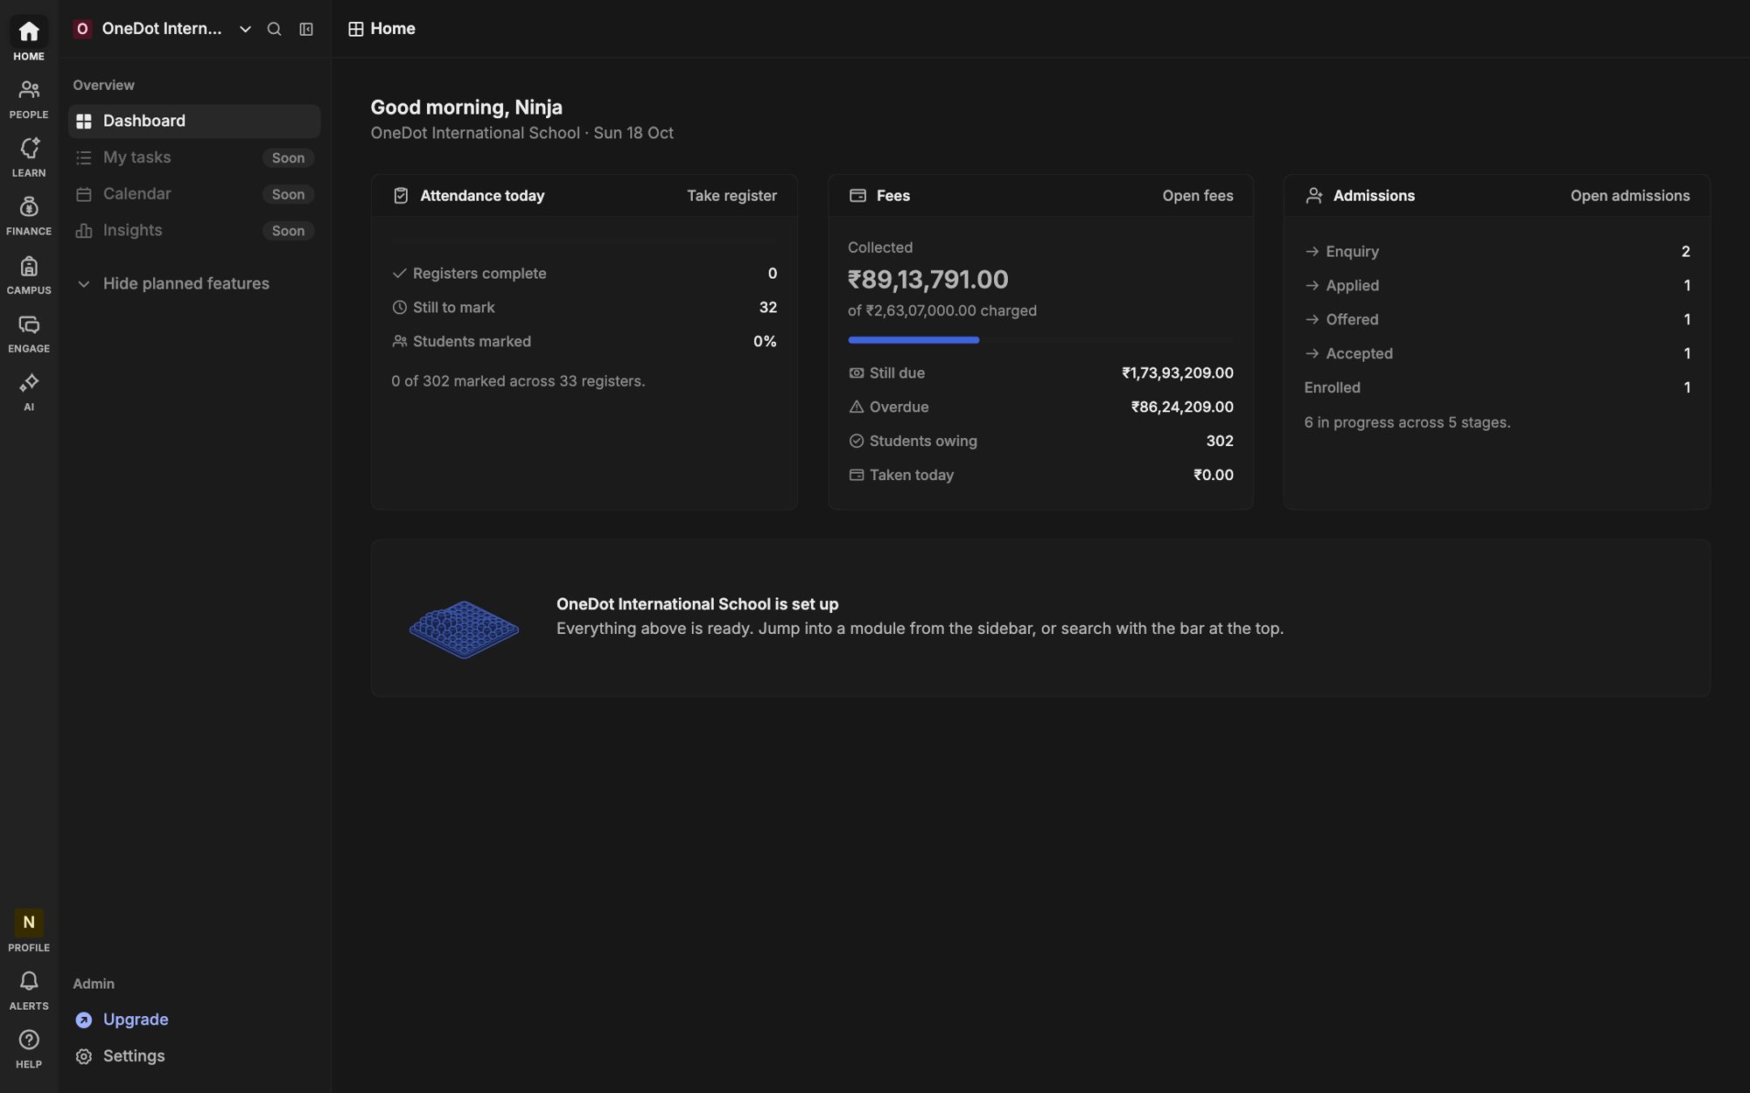This screenshot has width=1750, height=1093.
Task: Click the blue setup illustration
Action: pos(464,630)
